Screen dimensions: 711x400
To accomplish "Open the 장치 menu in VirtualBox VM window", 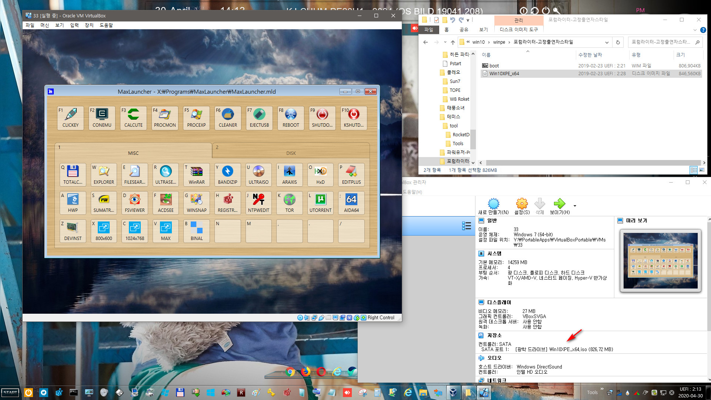I will point(89,25).
